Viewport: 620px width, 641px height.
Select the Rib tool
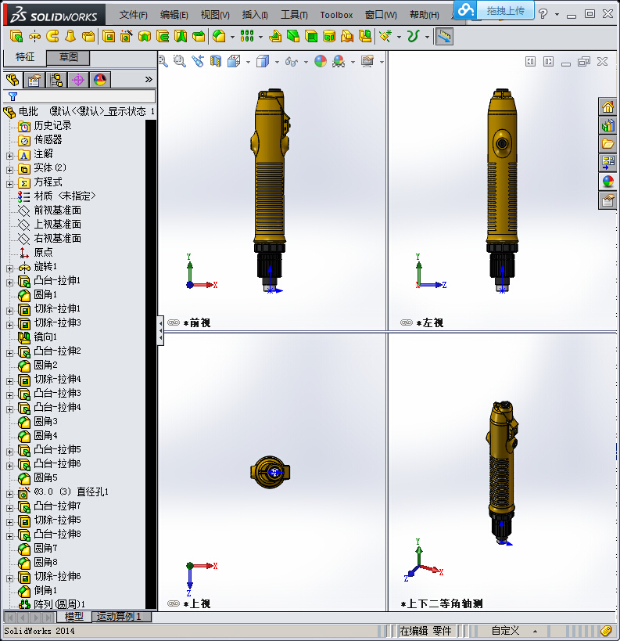[x=275, y=36]
